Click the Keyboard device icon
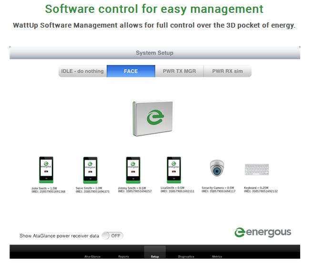Image resolution: width=313 pixels, height=265 pixels. pos(257,169)
